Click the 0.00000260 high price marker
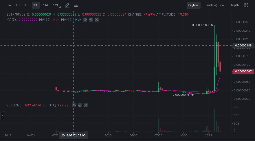The height and width of the screenshot is (141, 255). coord(200,25)
